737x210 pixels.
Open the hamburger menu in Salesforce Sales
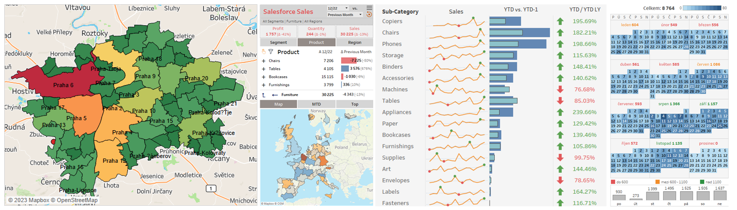369,7
